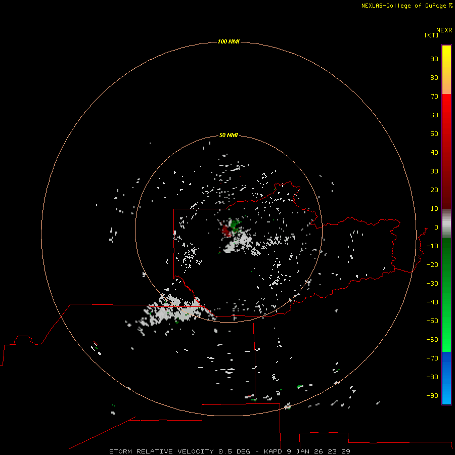Viewport: 455px width, 455px height.
Task: Click the blue segment of the color bar
Action: [x=446, y=378]
